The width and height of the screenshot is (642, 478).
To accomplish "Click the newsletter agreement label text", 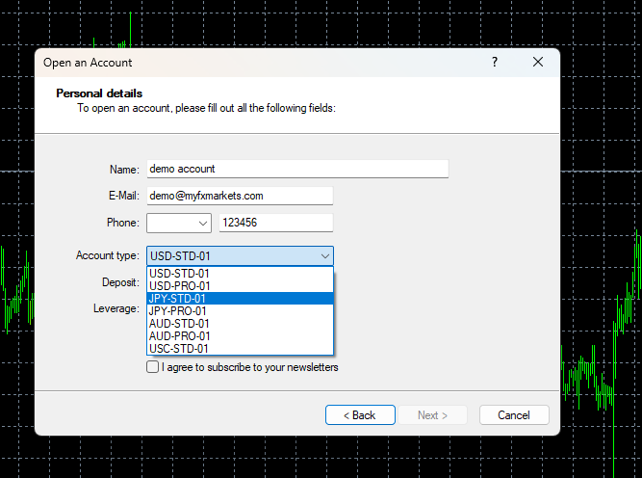I will point(250,367).
